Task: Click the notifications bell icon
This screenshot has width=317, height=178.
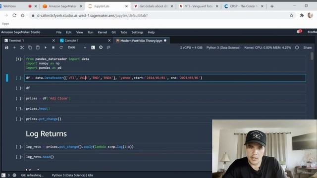Action: (x=299, y=32)
